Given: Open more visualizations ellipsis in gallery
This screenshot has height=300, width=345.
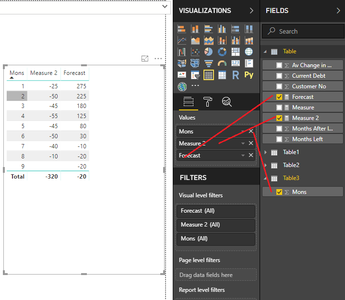Looking at the screenshot, I should pos(195,85).
